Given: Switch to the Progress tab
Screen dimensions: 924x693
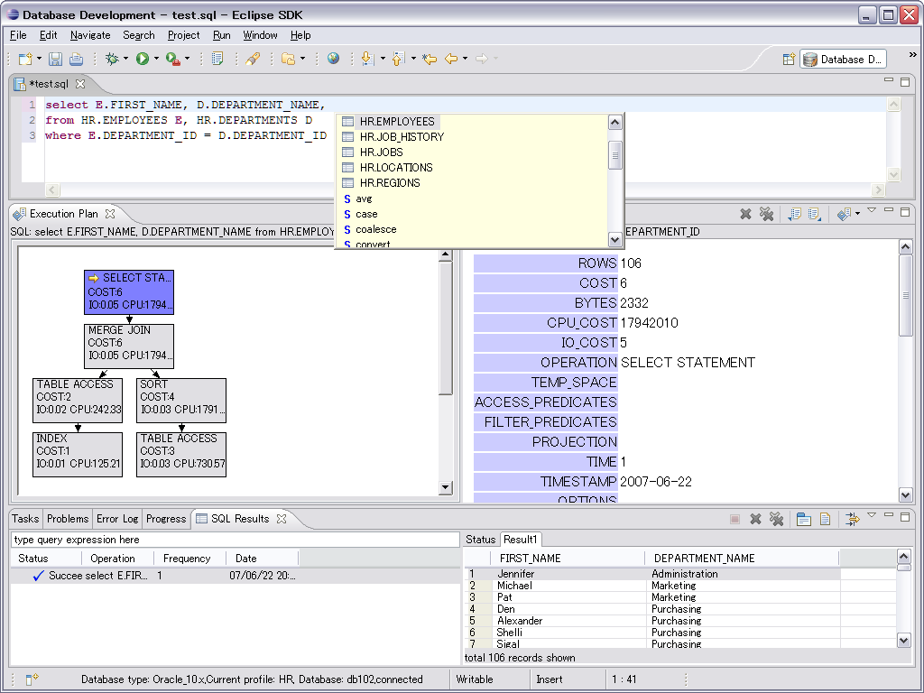Looking at the screenshot, I should tap(166, 519).
